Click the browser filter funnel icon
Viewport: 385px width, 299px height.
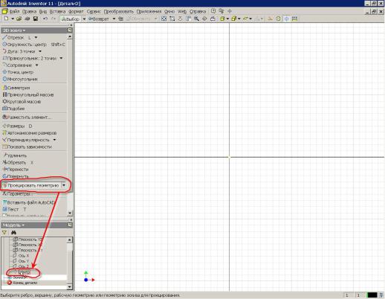4,233
